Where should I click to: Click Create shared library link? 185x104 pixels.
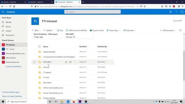click(14, 66)
